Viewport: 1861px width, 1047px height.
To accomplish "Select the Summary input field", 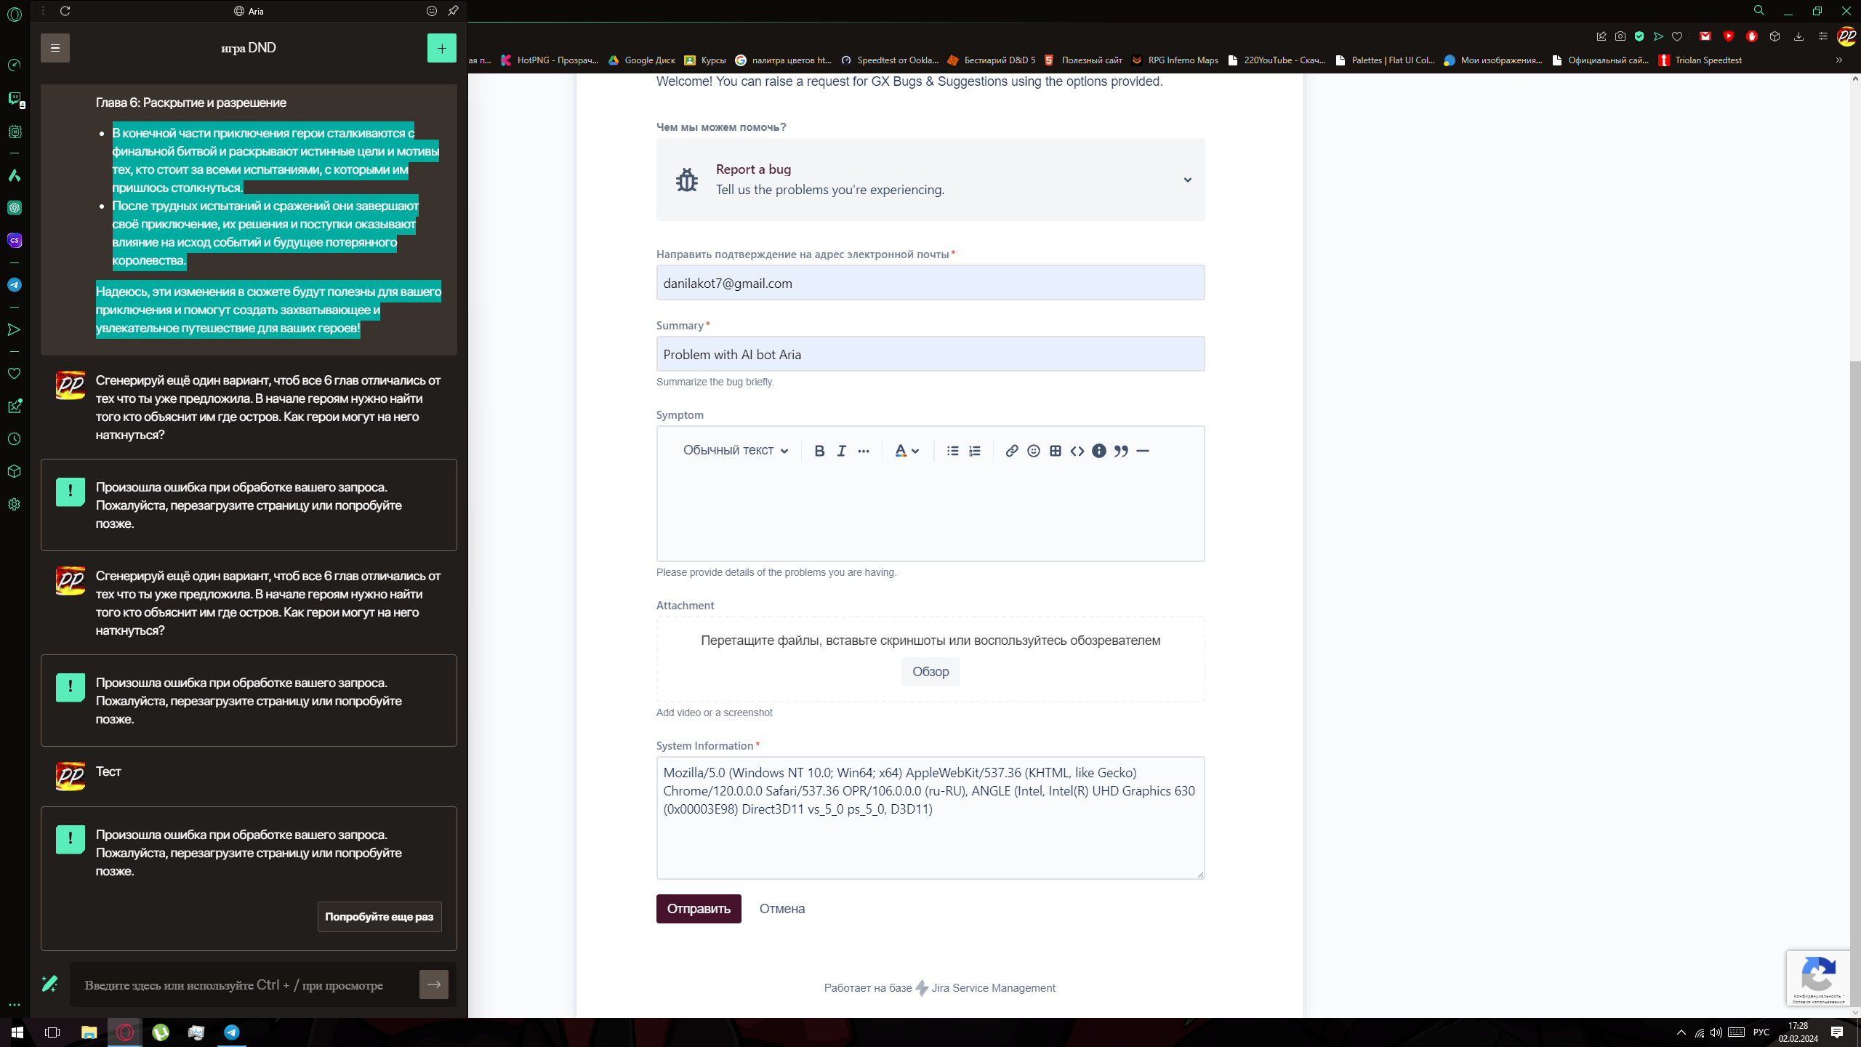I will coord(930,354).
